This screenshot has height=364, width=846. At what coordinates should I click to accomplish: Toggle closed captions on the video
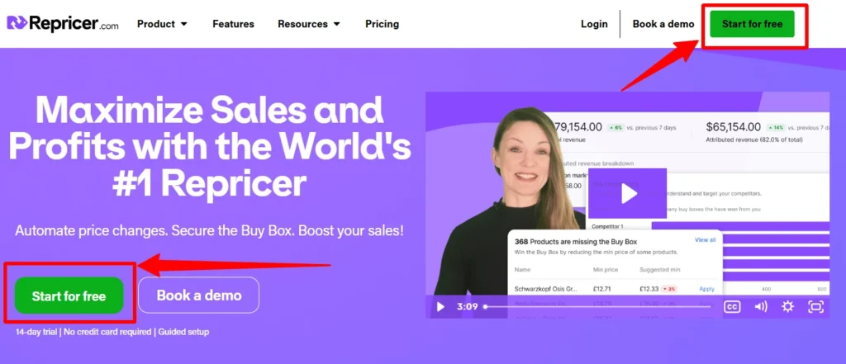tap(731, 307)
